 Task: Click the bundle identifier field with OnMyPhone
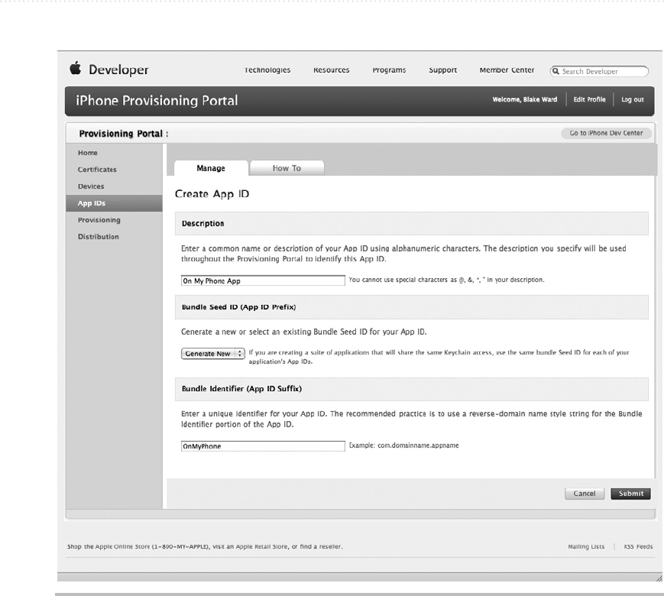click(263, 446)
